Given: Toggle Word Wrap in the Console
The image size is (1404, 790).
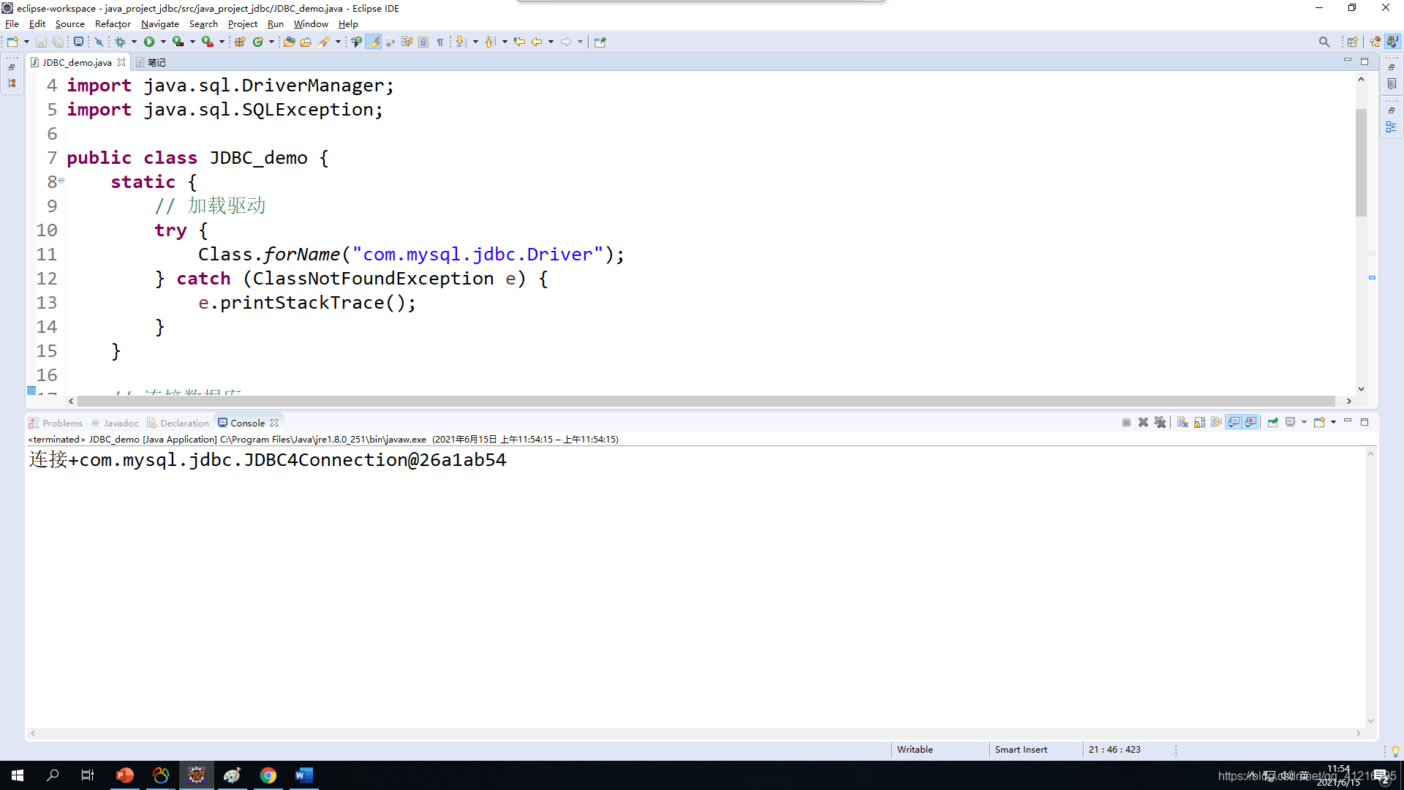Looking at the screenshot, I should 1216,422.
